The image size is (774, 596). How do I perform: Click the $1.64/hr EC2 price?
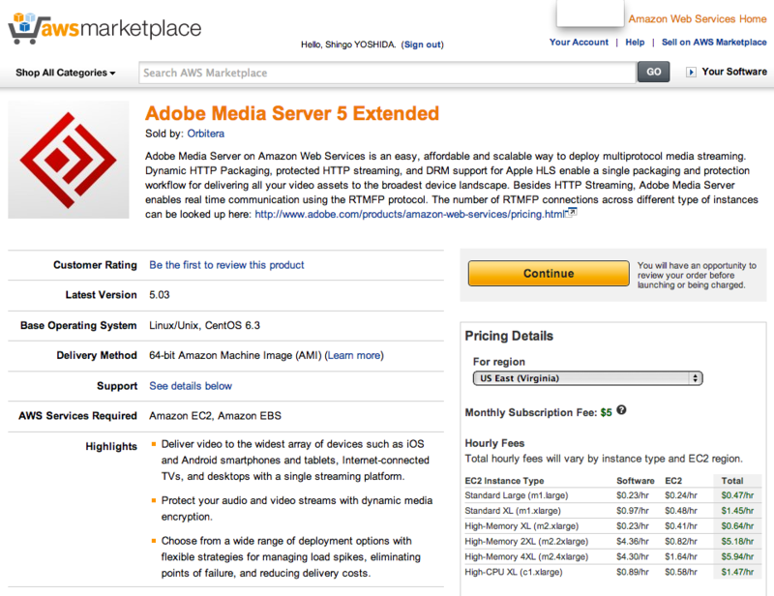pyautogui.click(x=681, y=556)
